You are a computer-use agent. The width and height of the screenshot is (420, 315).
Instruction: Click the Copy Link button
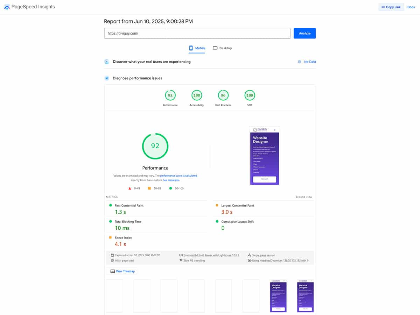coord(391,7)
